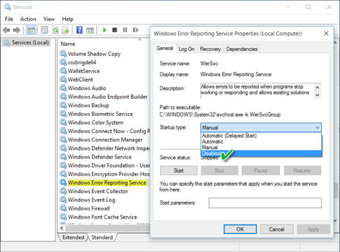Switch to the Standard view tab
The height and width of the screenshot is (252, 340).
(102, 237)
